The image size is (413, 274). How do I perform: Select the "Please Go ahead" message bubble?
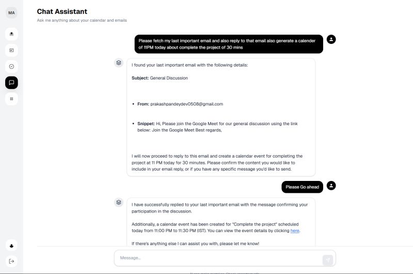click(x=302, y=187)
